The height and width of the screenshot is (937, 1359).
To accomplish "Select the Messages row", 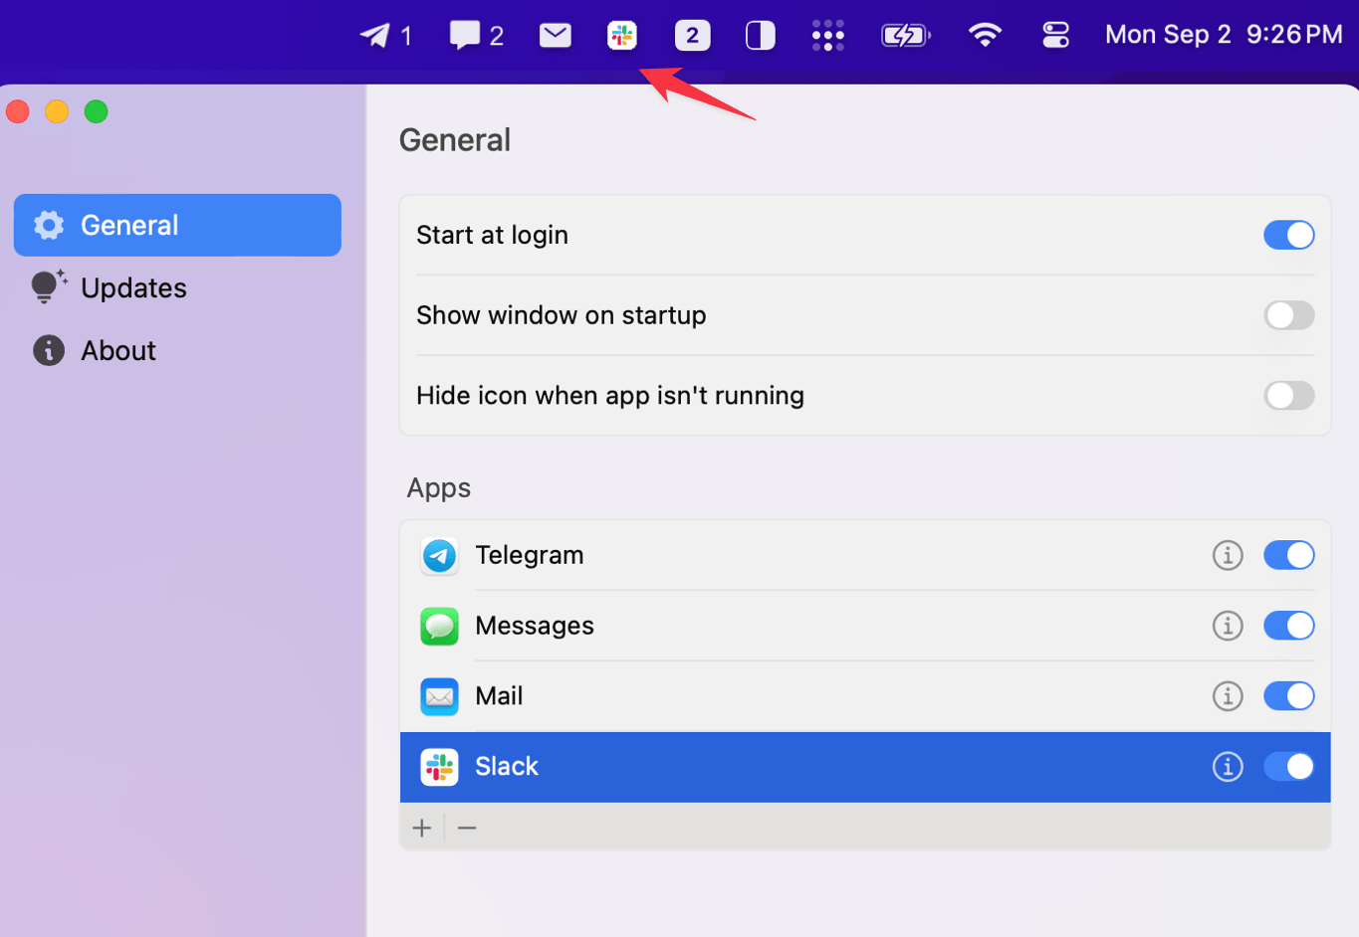I will click(865, 626).
